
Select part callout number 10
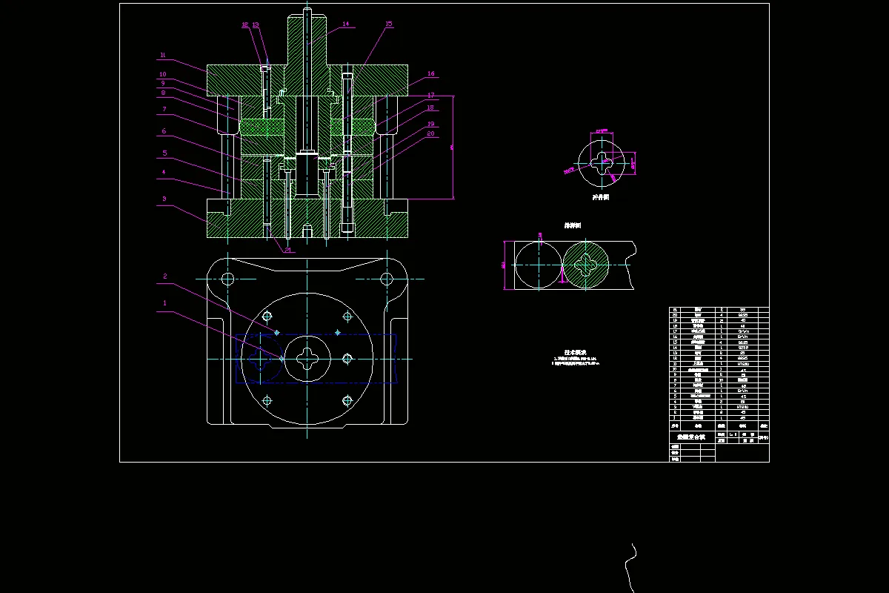(x=162, y=74)
